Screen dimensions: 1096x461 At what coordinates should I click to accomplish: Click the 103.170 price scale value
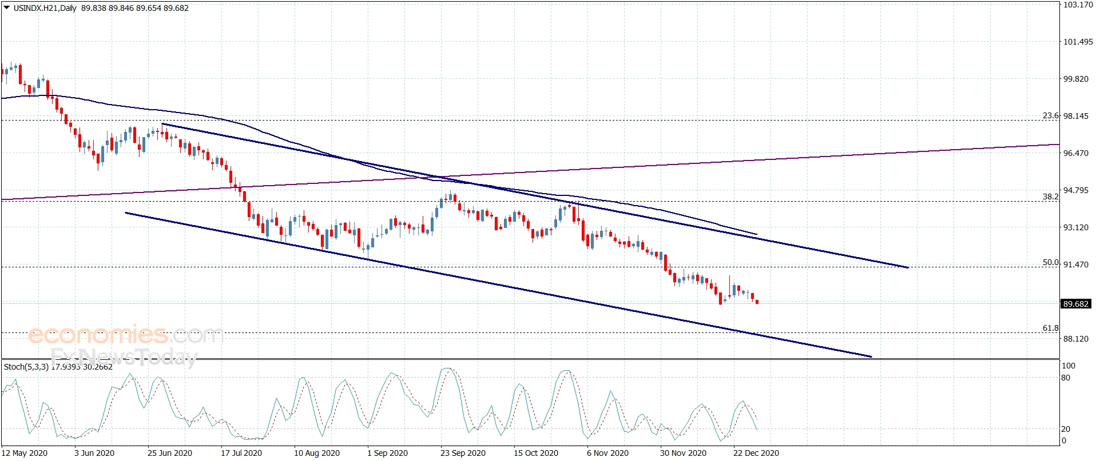click(1078, 5)
